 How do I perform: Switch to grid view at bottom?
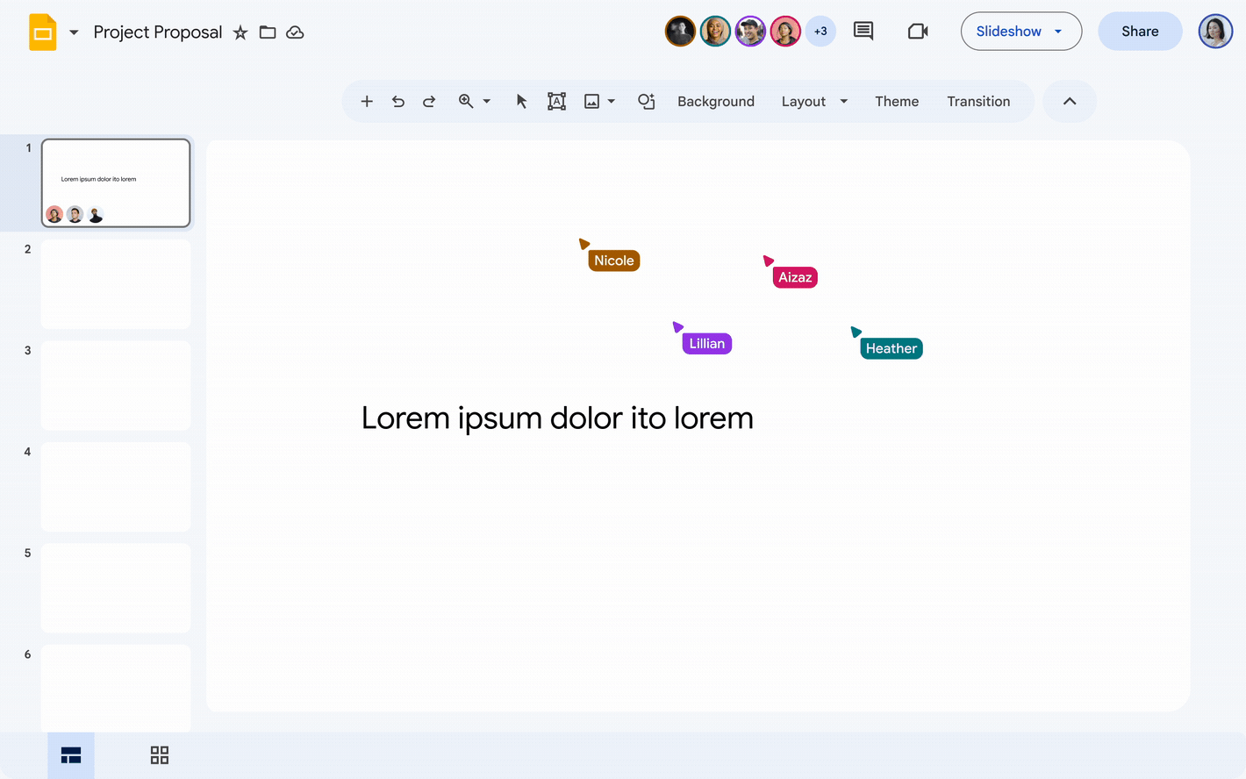tap(160, 755)
